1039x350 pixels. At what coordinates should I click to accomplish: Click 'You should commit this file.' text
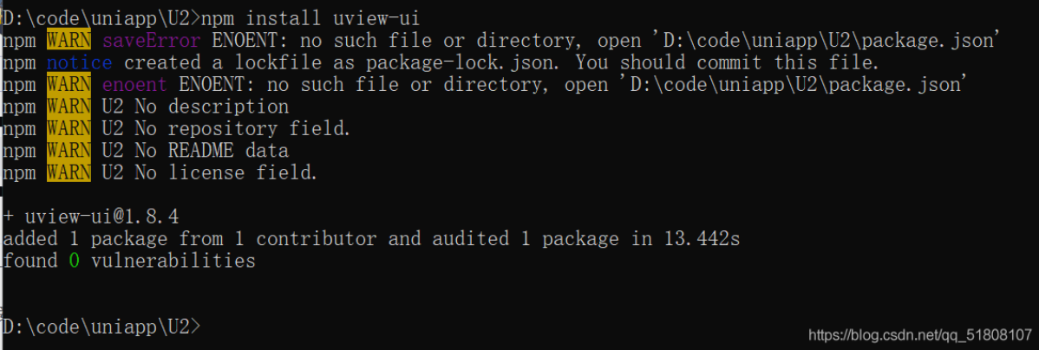tap(727, 63)
